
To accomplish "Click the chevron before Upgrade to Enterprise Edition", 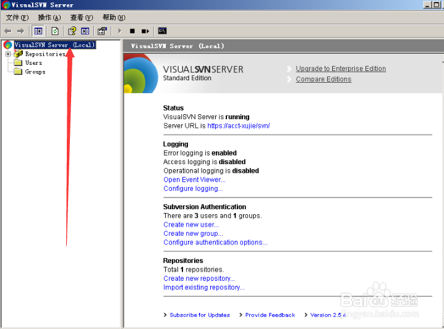I will (x=289, y=69).
